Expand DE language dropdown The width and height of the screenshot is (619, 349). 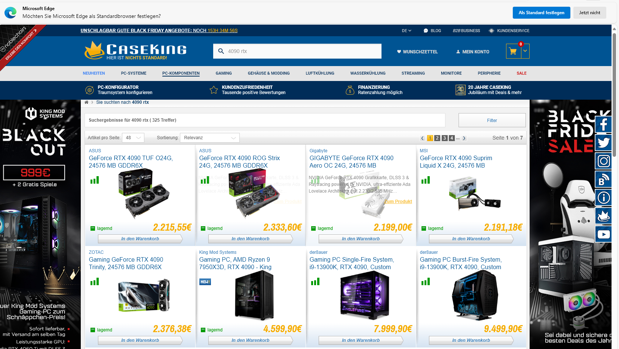pos(407,31)
